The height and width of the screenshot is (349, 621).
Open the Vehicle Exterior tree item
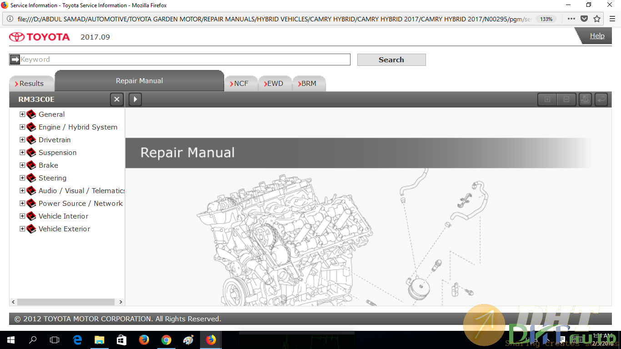coord(64,229)
